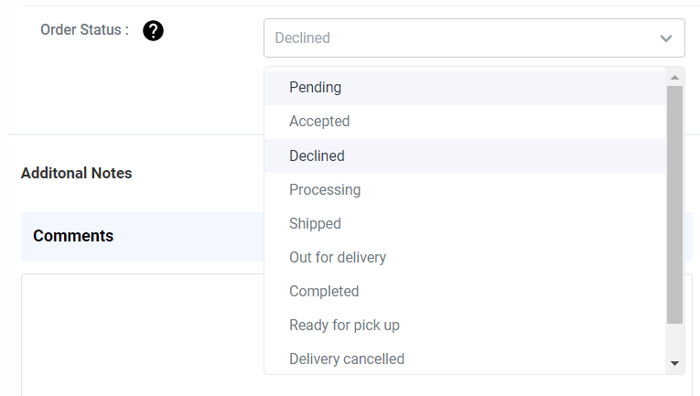Set order status to Shipped

coord(465,223)
